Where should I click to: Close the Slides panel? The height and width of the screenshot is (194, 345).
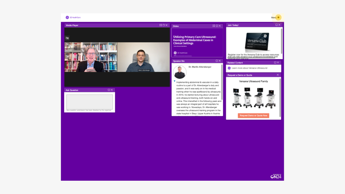pyautogui.click(x=220, y=26)
